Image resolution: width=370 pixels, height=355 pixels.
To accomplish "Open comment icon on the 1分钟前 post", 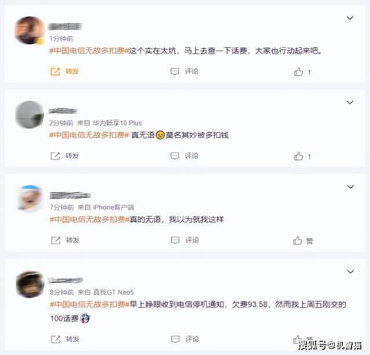I will (x=175, y=72).
